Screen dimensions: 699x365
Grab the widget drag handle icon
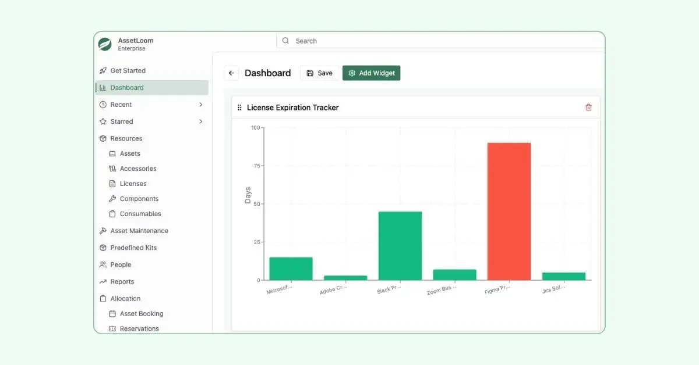[x=239, y=108]
